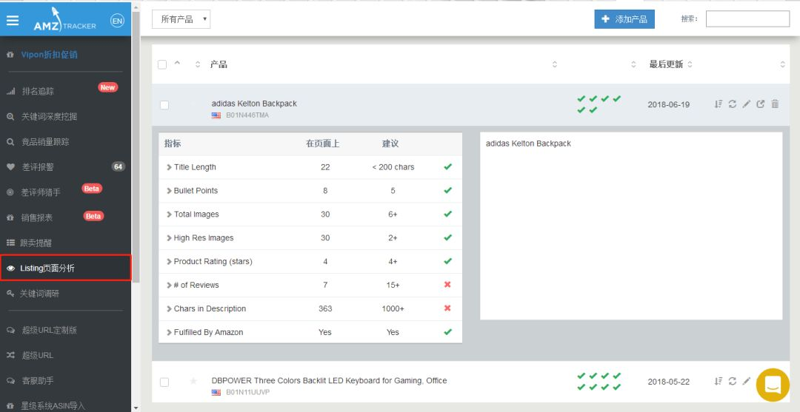Image resolution: width=800 pixels, height=412 pixels.
Task: Refresh the DBPOWER keyboard listing
Action: 732,381
